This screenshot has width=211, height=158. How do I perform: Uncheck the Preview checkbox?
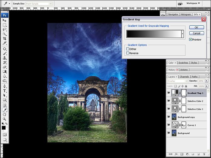coord(191,39)
